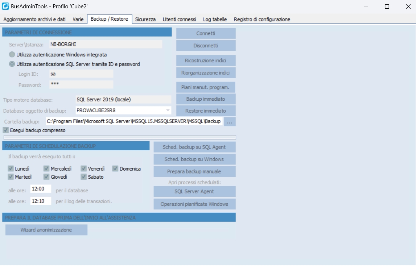Click Sched. backup su SQL Agent

point(194,147)
